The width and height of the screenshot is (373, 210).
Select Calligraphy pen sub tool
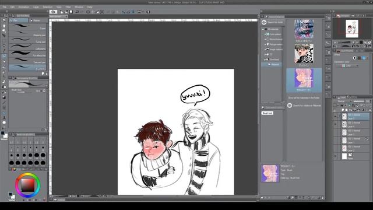[x=27, y=47]
